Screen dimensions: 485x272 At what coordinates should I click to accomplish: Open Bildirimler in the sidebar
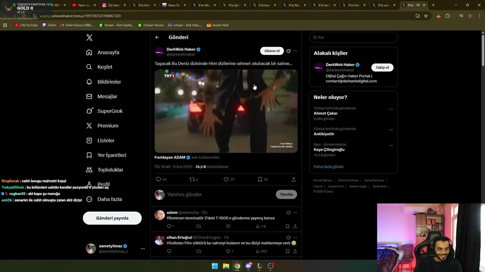point(103,82)
